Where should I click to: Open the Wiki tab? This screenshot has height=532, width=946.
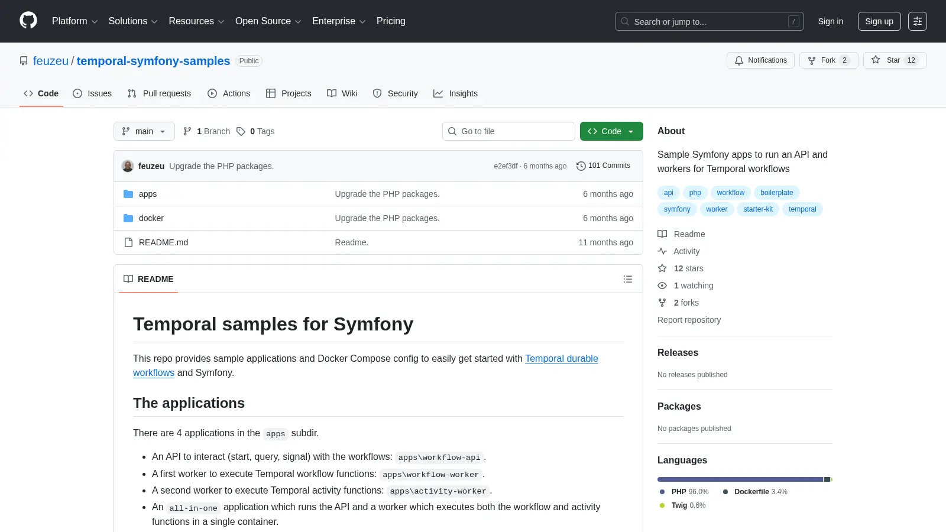coord(342,93)
